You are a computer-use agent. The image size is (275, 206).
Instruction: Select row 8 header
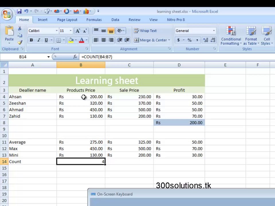(x=4, y=123)
